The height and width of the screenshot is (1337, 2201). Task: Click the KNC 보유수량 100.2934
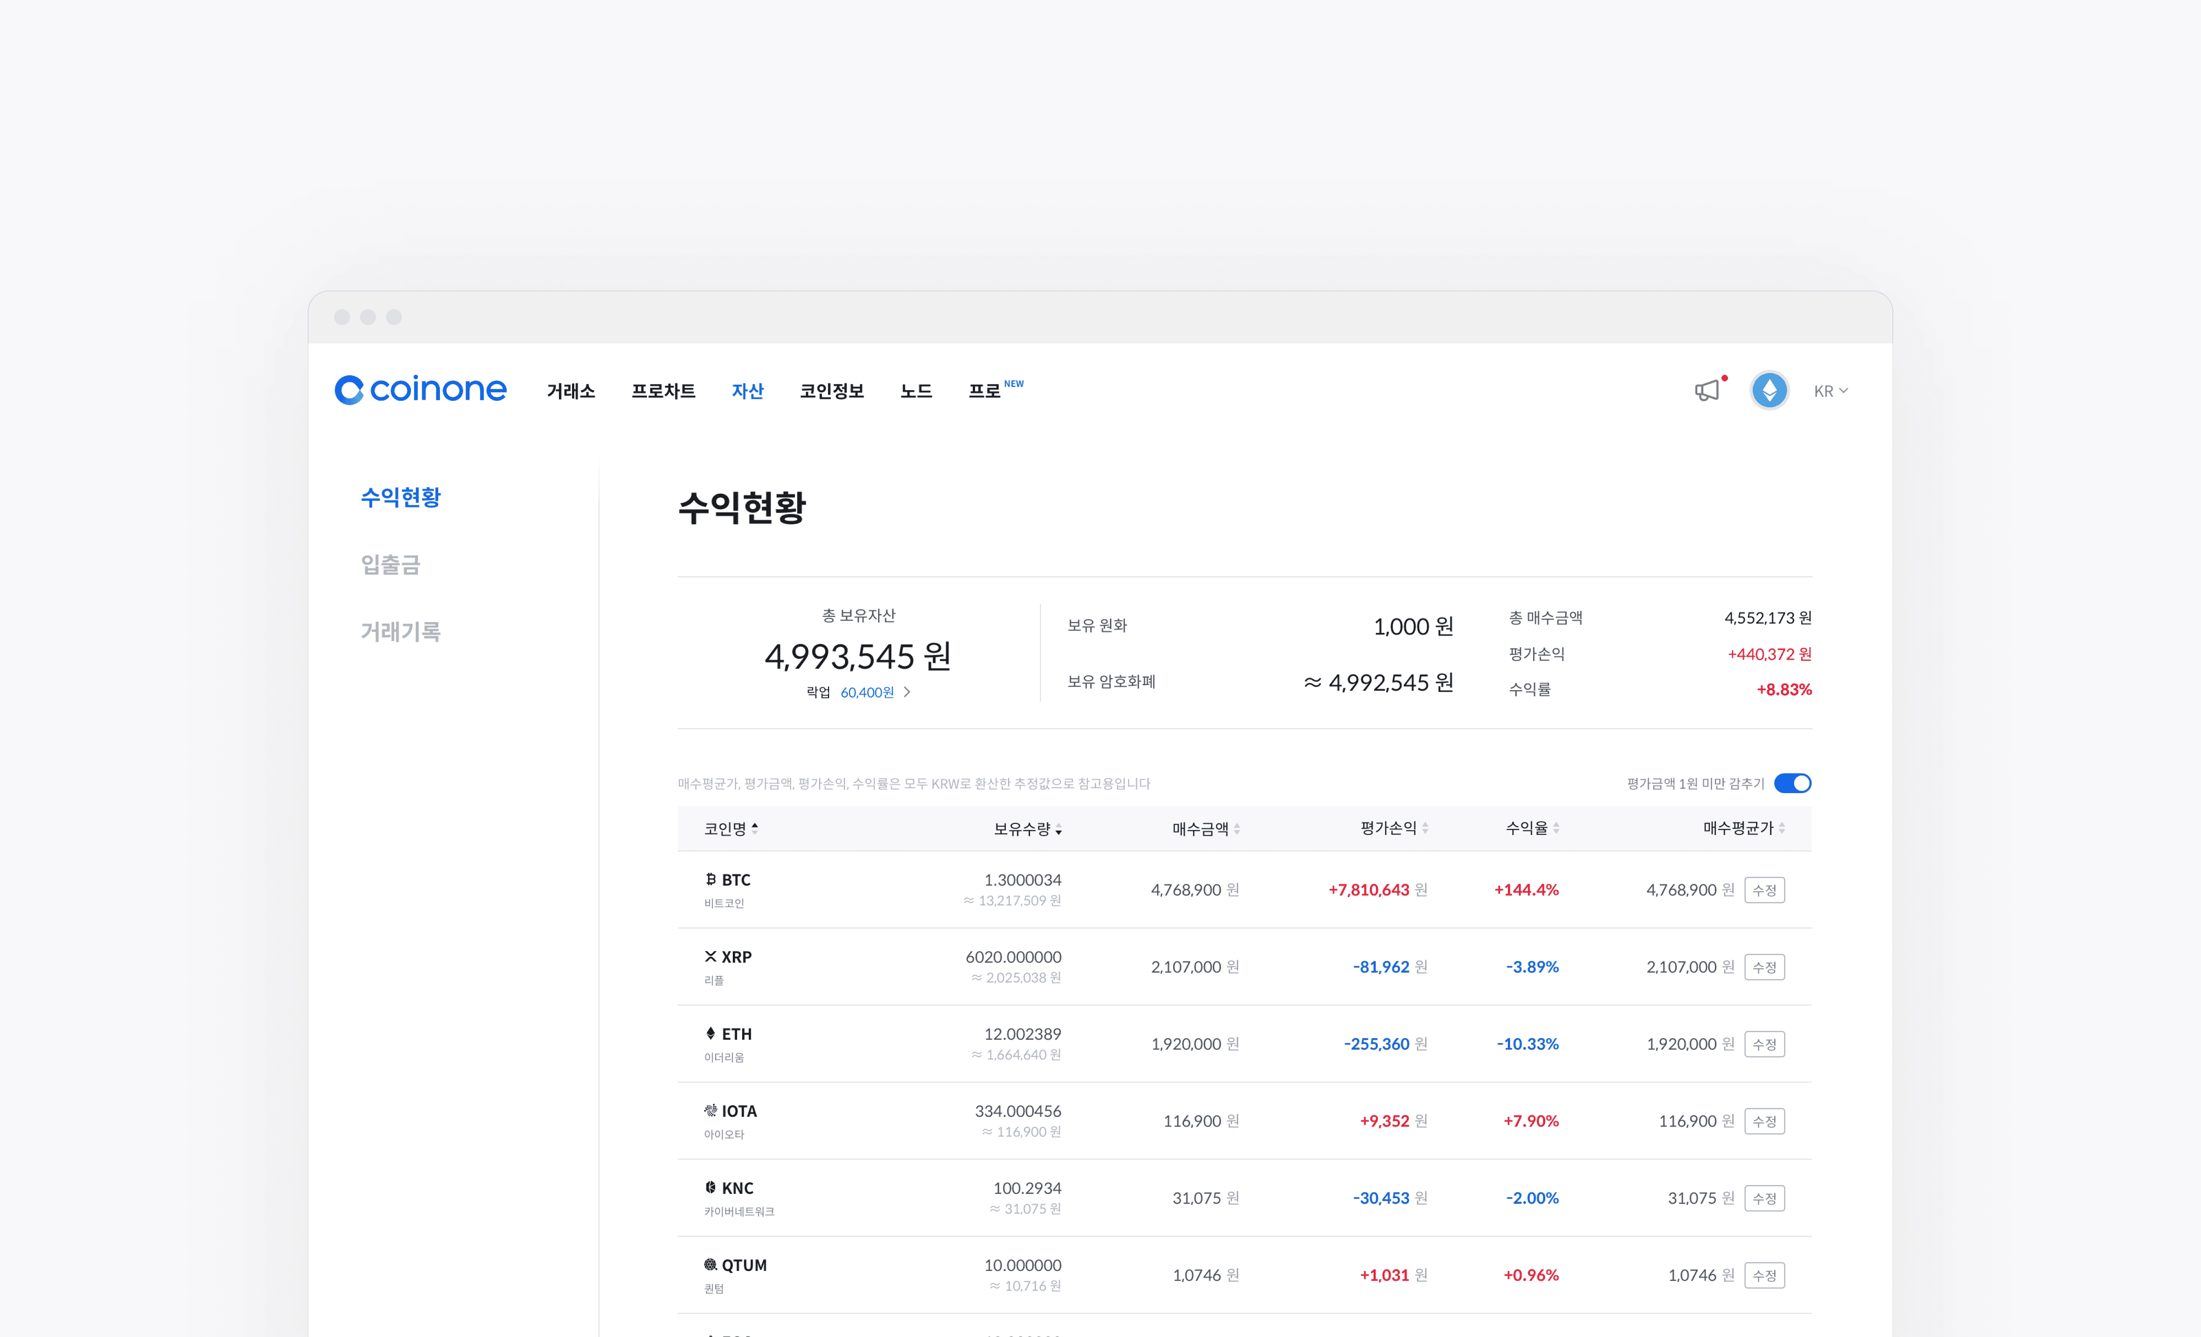click(1027, 1188)
